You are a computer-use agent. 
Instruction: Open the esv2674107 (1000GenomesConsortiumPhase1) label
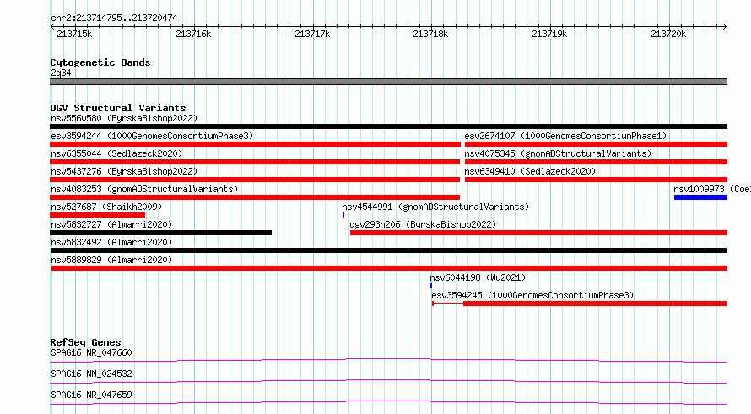pos(565,136)
